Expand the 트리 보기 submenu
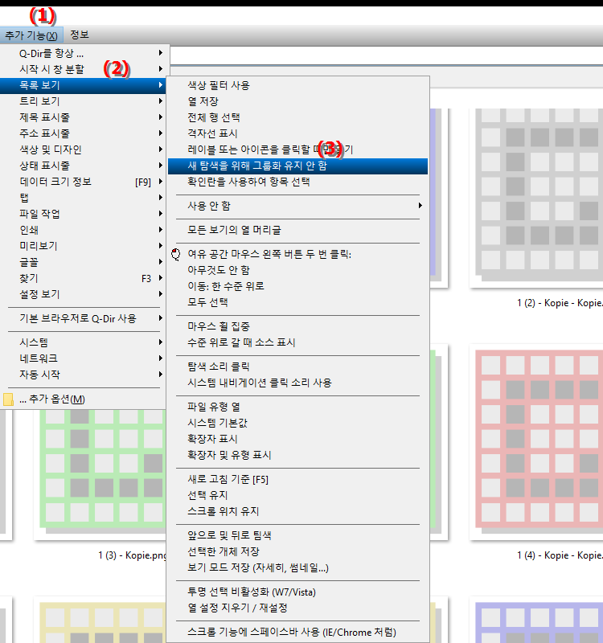Screen dimensions: 603x643 coord(84,101)
